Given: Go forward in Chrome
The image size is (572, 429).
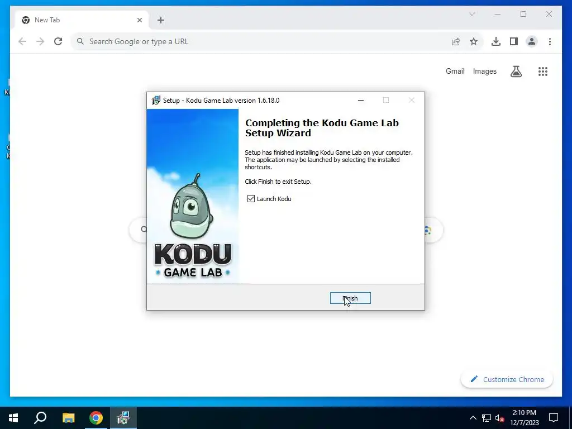Looking at the screenshot, I should (40, 41).
